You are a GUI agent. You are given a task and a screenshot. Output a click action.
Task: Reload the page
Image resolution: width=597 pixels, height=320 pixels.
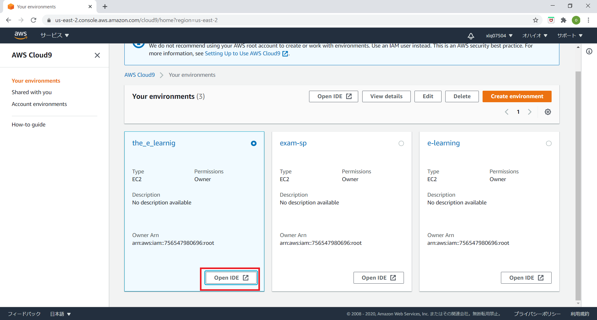34,20
